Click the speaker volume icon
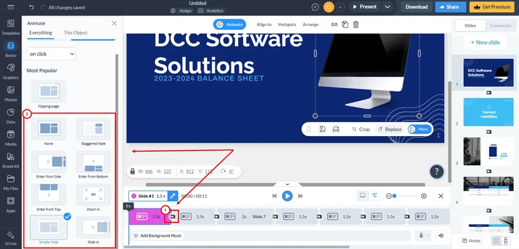The height and width of the screenshot is (249, 519). 441,235
